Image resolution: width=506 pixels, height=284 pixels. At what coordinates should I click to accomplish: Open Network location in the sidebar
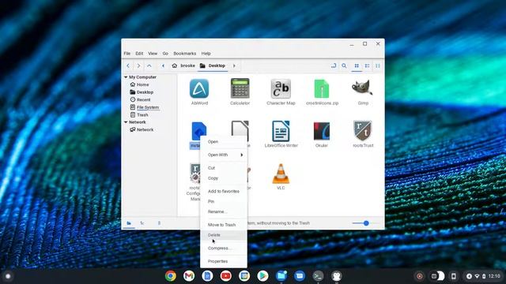[145, 129]
